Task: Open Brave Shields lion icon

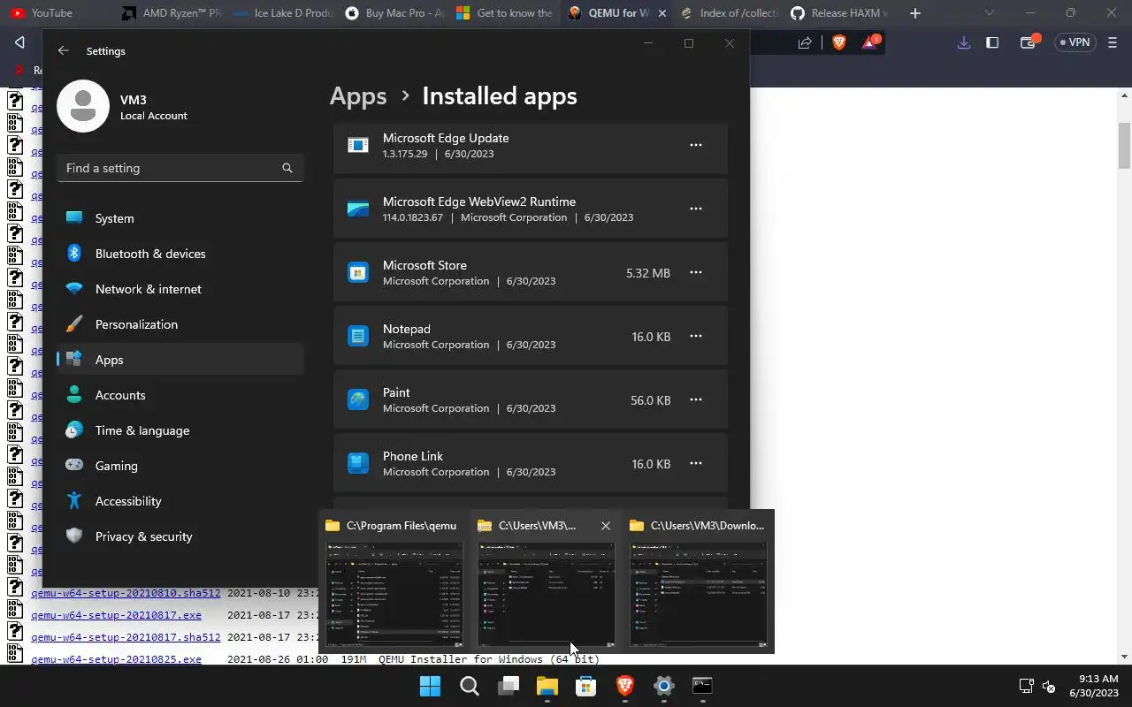Action: [x=839, y=42]
